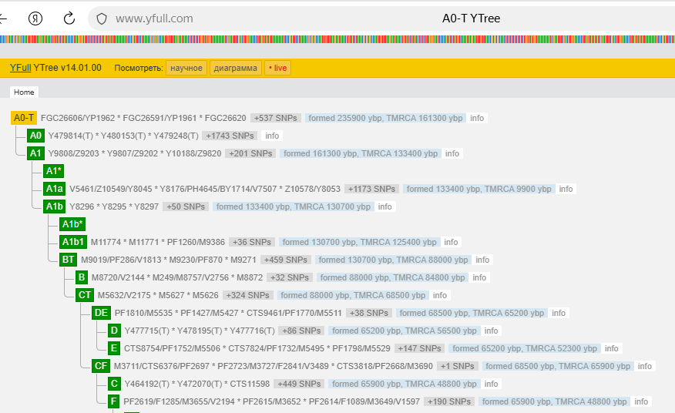Open haplogroup CF node
Viewport: 675px width, 413px height.
click(101, 366)
